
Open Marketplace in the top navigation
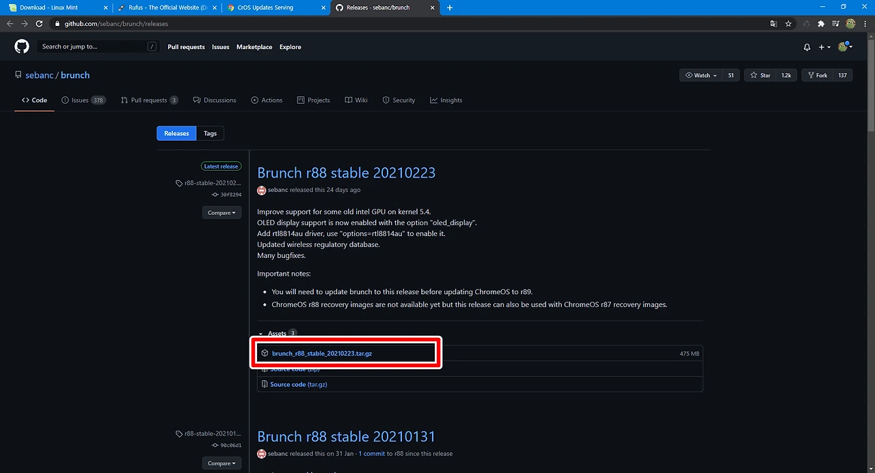click(x=254, y=47)
